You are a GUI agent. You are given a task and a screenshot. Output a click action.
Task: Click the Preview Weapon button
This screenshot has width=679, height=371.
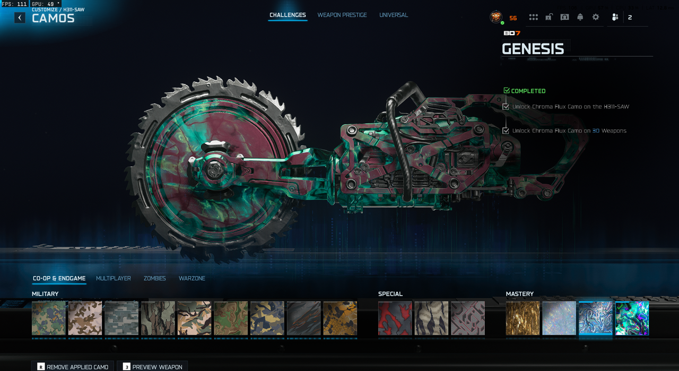[x=152, y=366]
